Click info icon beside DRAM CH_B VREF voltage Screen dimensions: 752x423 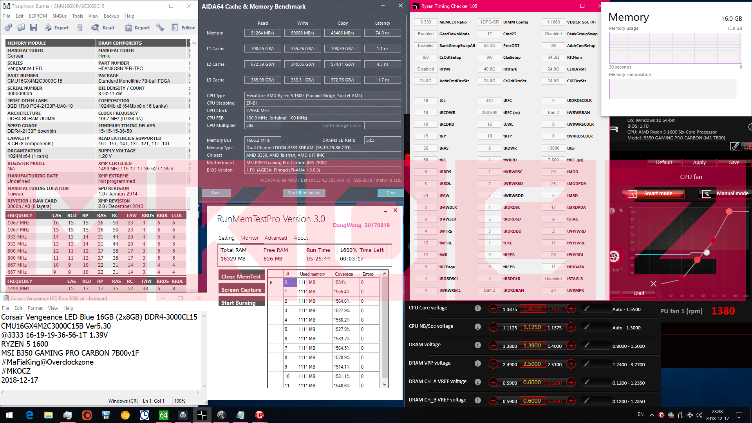(477, 400)
